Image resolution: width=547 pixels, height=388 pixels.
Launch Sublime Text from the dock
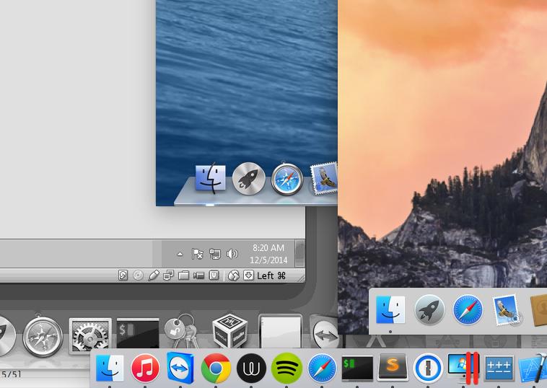click(x=393, y=367)
